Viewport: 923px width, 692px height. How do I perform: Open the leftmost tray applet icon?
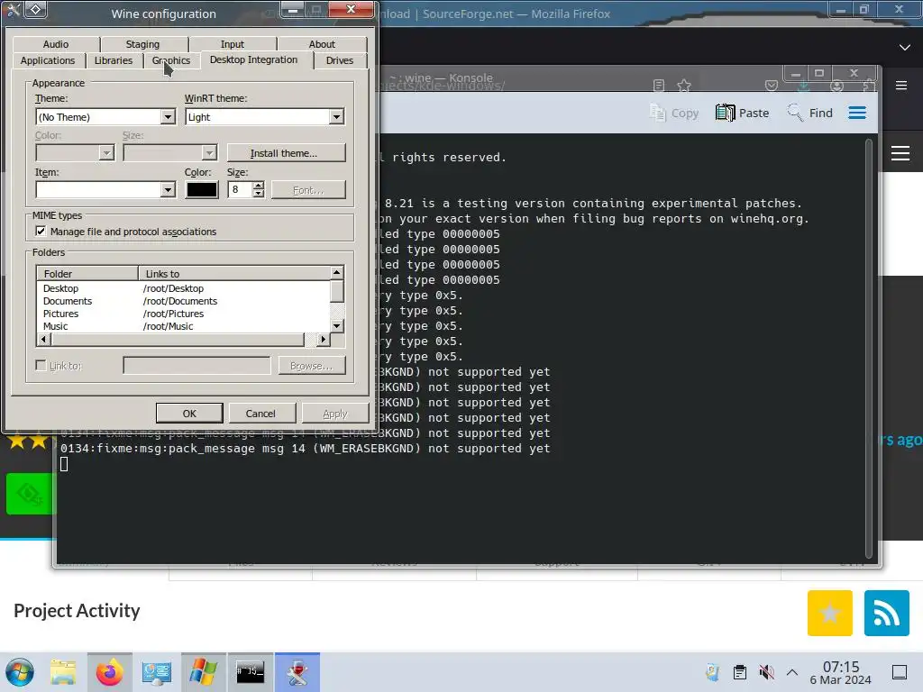coord(713,672)
